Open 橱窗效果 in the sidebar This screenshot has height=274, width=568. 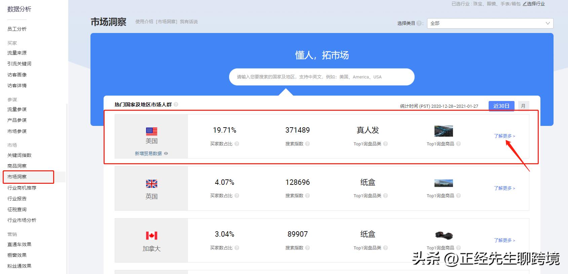pos(17,255)
